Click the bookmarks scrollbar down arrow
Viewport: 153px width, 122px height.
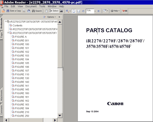coord(60,116)
